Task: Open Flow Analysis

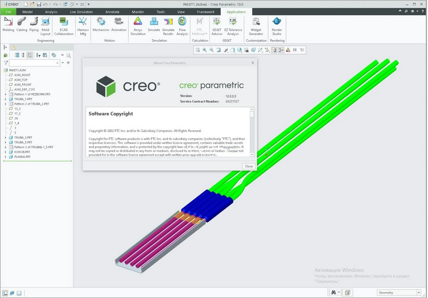Action: pos(182,26)
